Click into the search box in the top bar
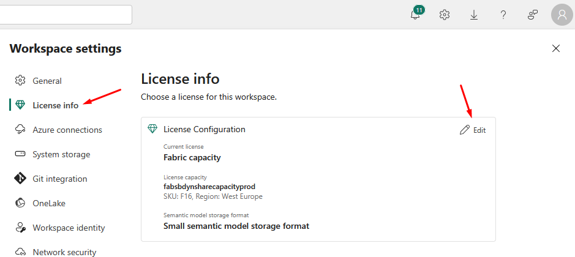575x257 pixels. pos(66,15)
